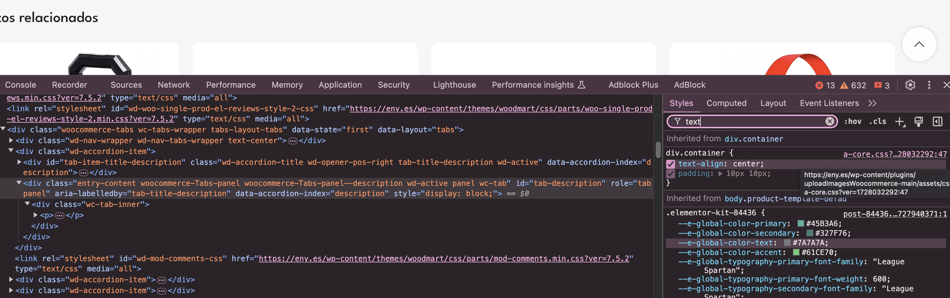Toggle .cls element classes panel

point(877,121)
